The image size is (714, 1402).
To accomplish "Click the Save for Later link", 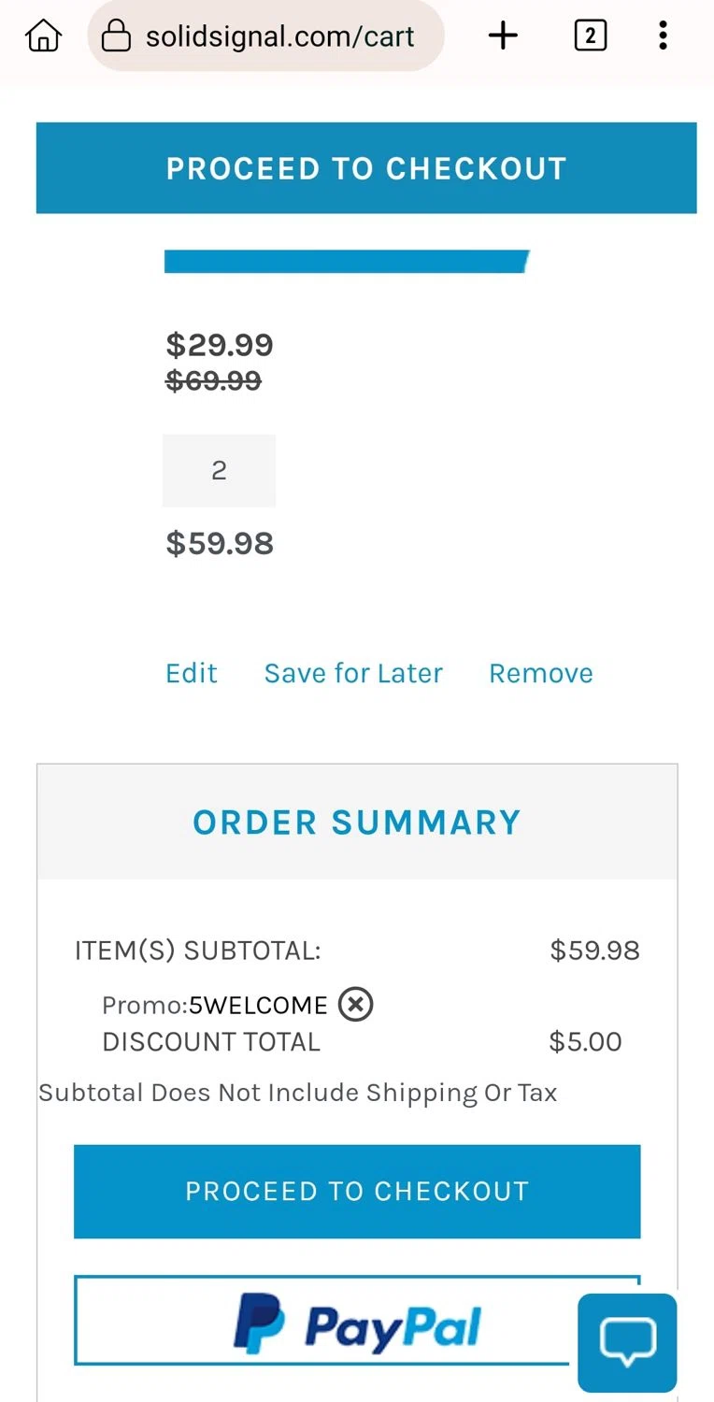I will coord(353,673).
